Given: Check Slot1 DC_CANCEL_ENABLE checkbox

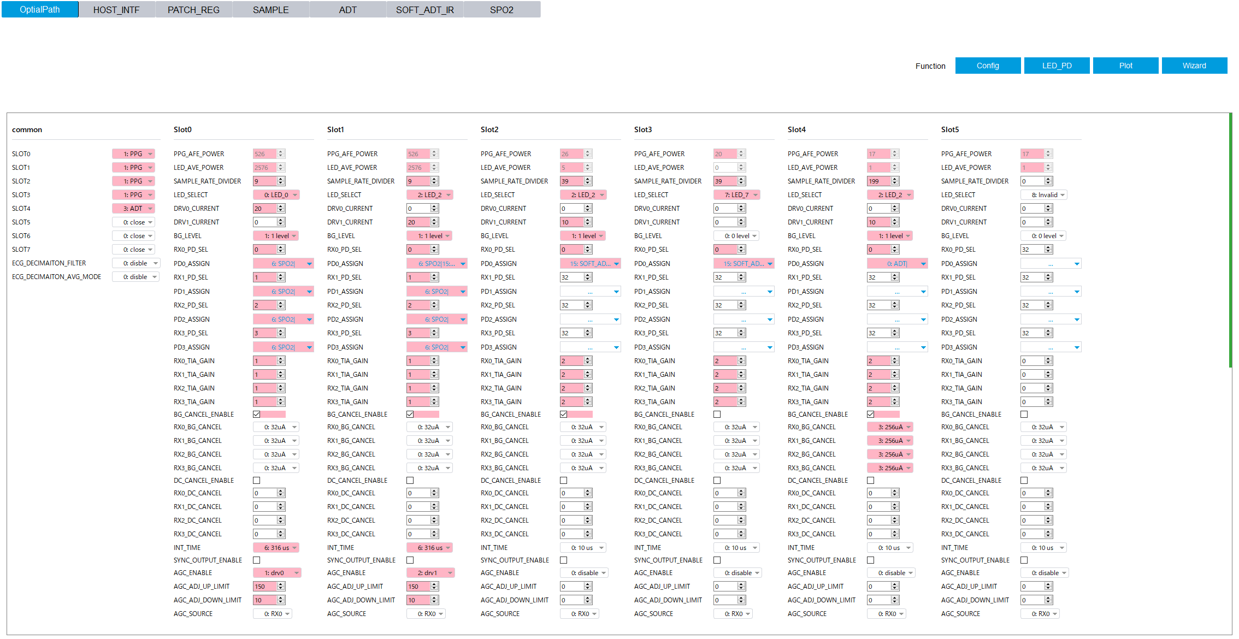Looking at the screenshot, I should pyautogui.click(x=410, y=481).
